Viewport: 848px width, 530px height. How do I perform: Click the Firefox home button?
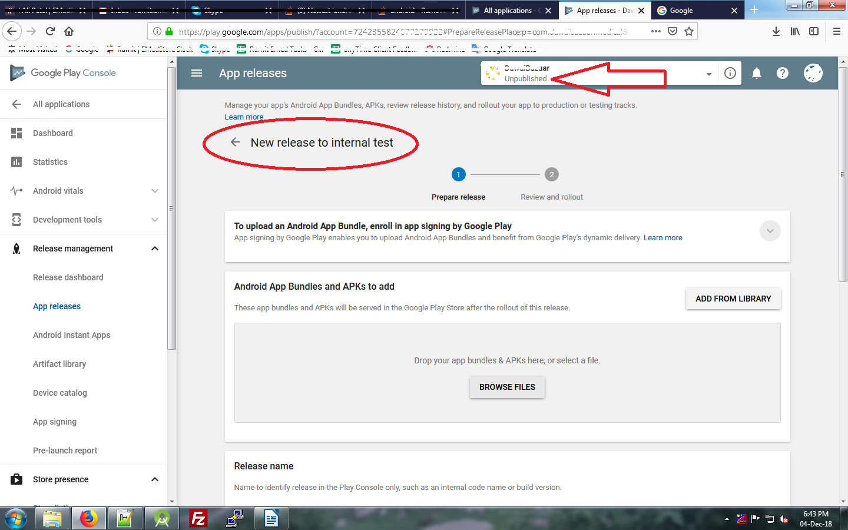click(x=69, y=31)
